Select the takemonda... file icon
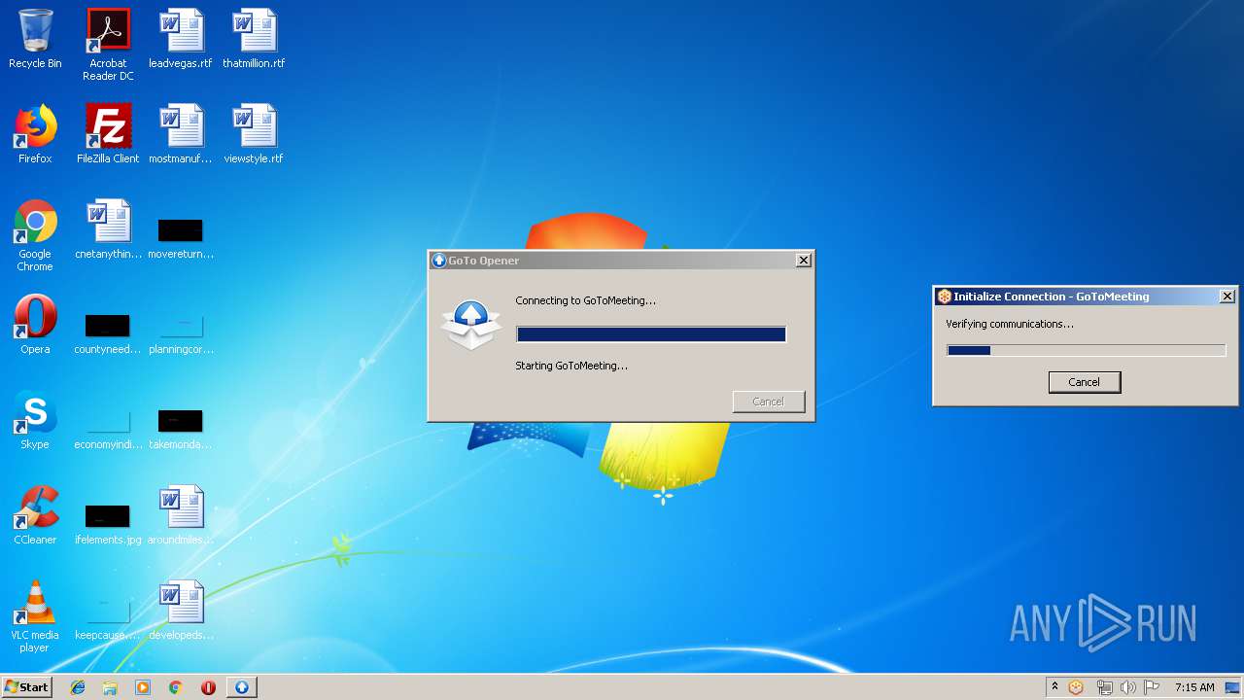The image size is (1244, 700). tap(181, 427)
